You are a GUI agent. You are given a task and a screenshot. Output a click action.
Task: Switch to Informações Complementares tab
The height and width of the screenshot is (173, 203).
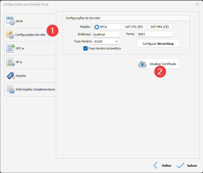click(35, 89)
